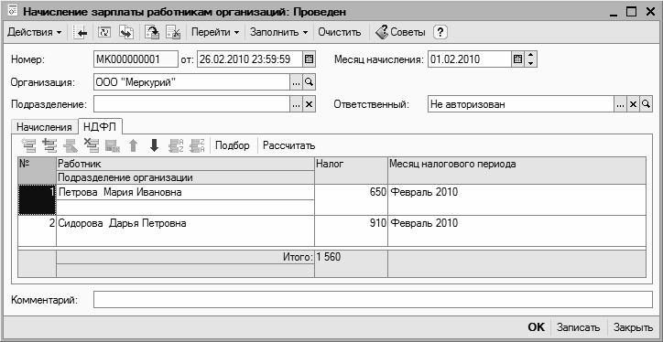This screenshot has width=663, height=342.
Task: Click the Работник column header
Action: tap(185, 165)
